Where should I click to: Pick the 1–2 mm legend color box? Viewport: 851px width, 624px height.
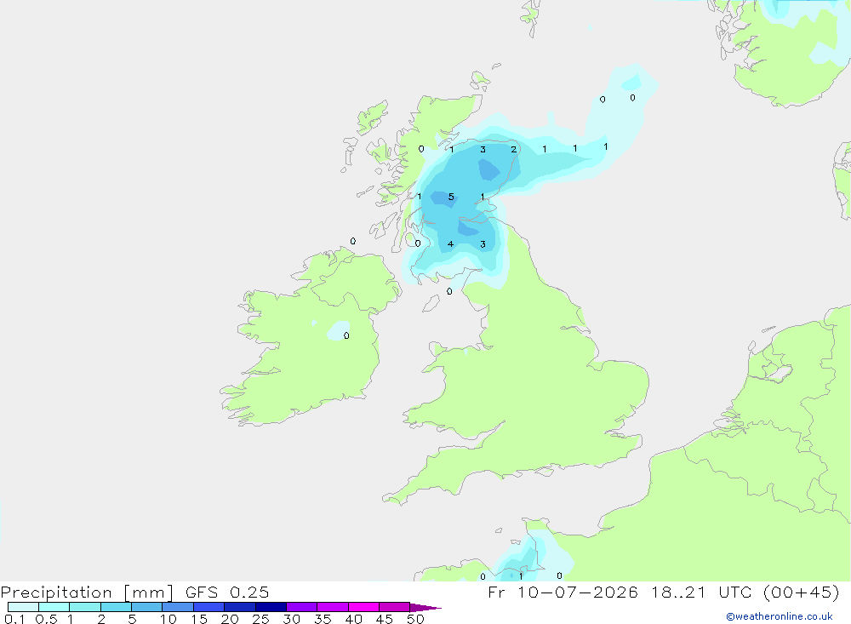85,607
